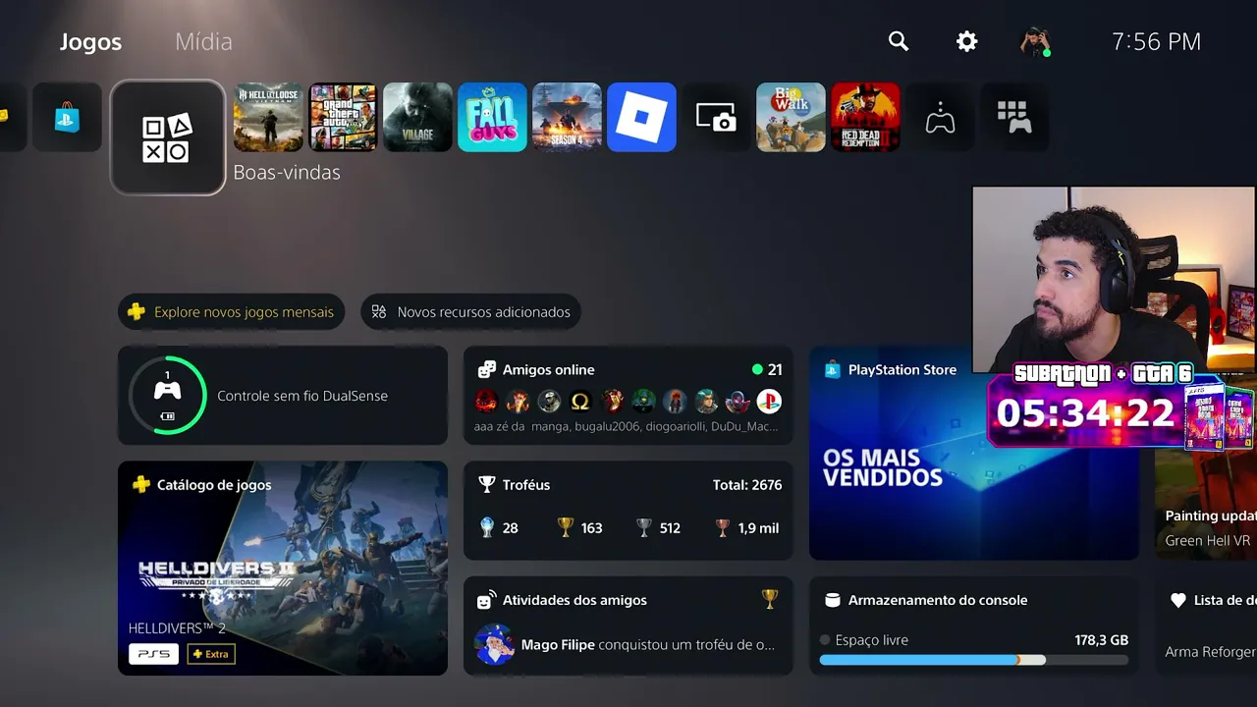Launch Hell Let Loose game tile

[268, 117]
